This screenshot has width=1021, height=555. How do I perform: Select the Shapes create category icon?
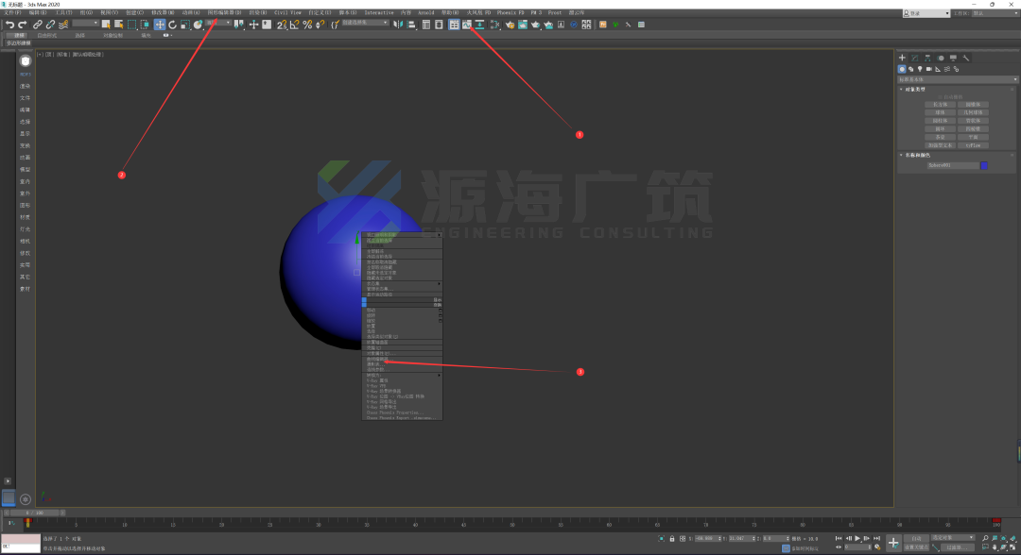[911, 69]
